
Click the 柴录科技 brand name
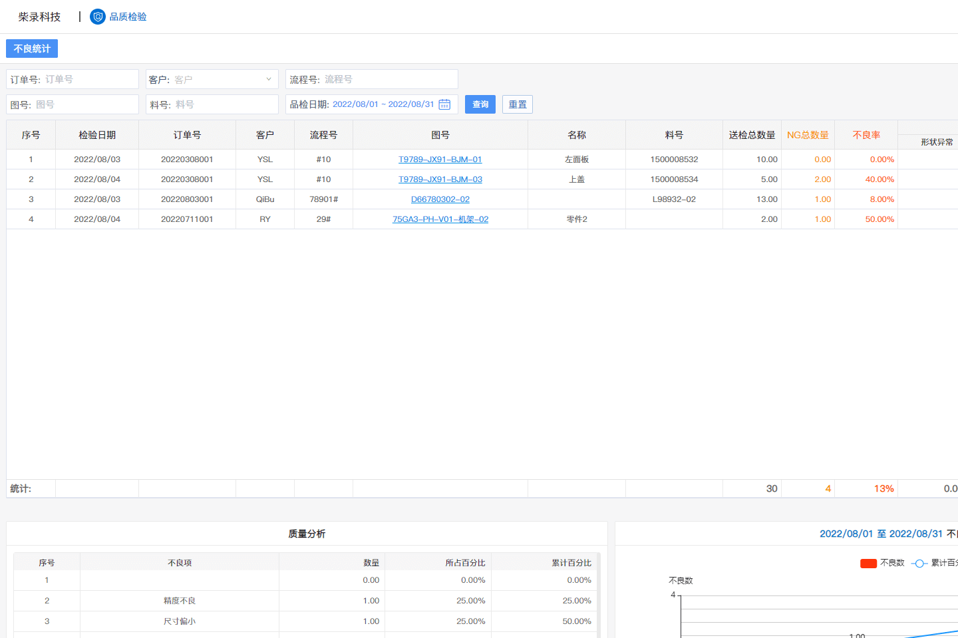coord(40,17)
